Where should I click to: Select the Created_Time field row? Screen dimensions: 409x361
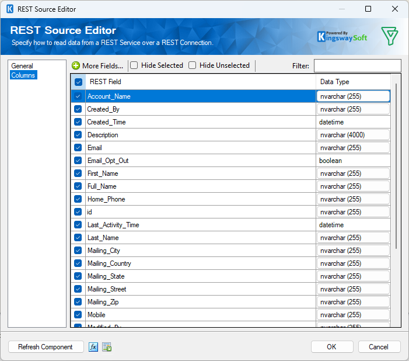coord(200,122)
